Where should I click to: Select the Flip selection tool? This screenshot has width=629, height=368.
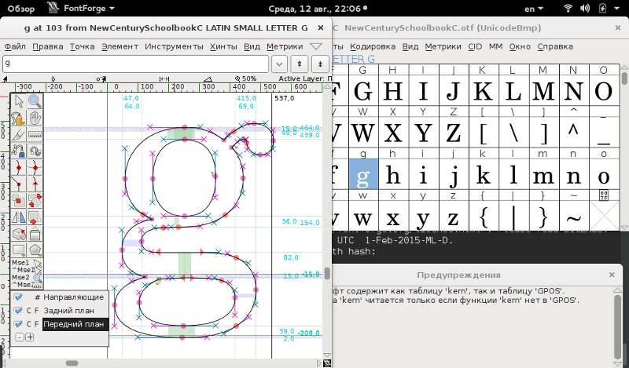pyautogui.click(x=18, y=217)
